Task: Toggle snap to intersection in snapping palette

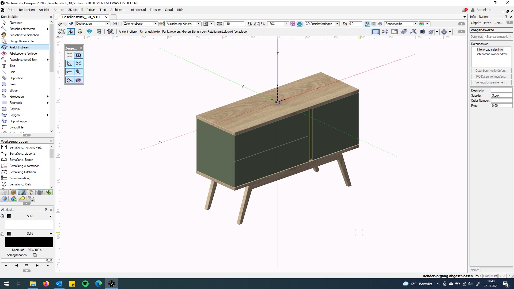Action: point(78,63)
